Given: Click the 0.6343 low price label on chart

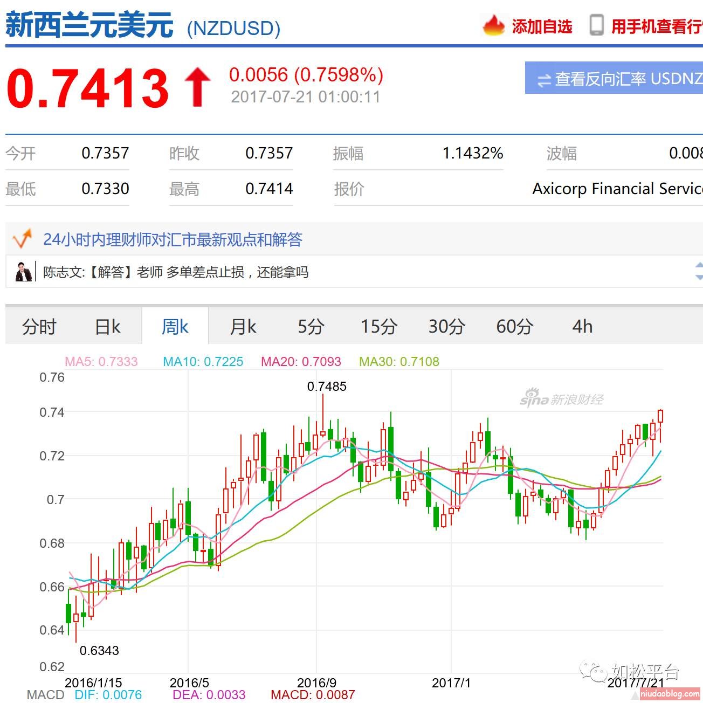Looking at the screenshot, I should 99,650.
